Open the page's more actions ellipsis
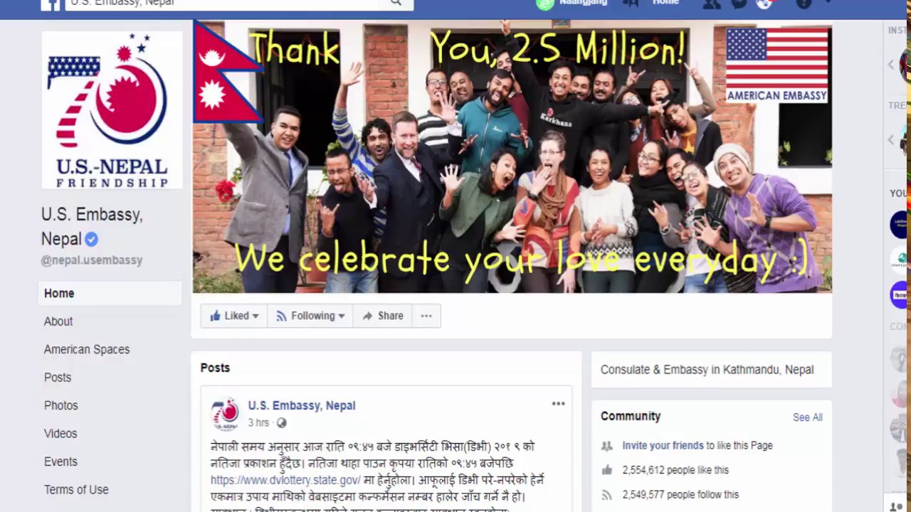 click(x=426, y=316)
